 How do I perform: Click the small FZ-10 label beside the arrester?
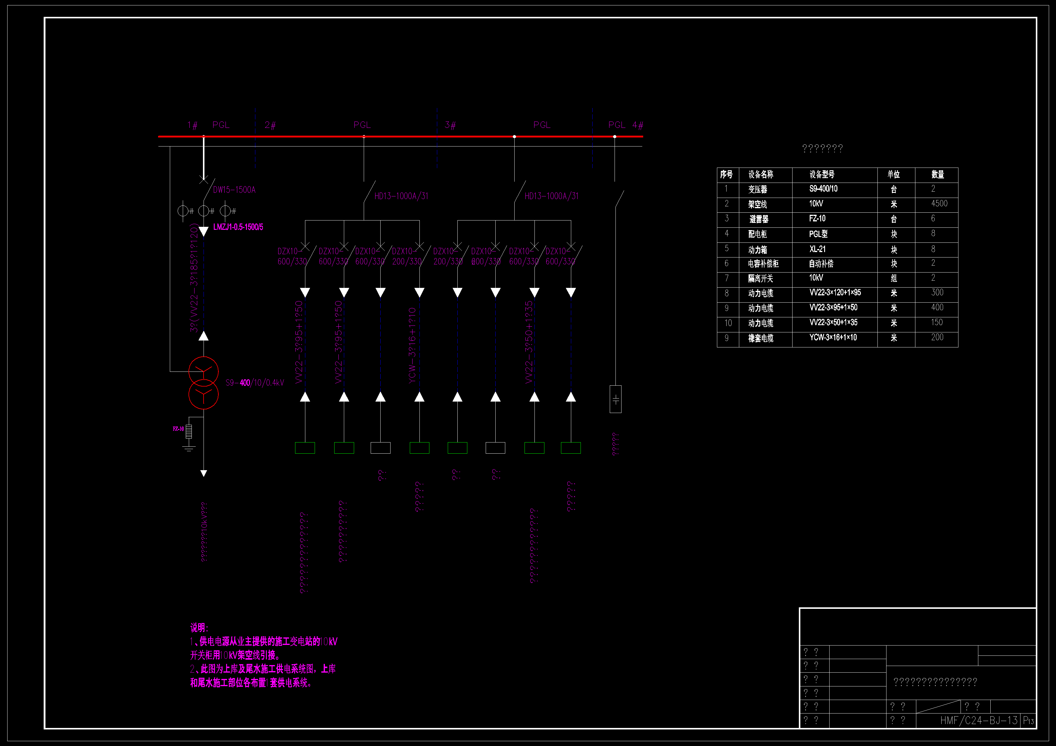[179, 429]
